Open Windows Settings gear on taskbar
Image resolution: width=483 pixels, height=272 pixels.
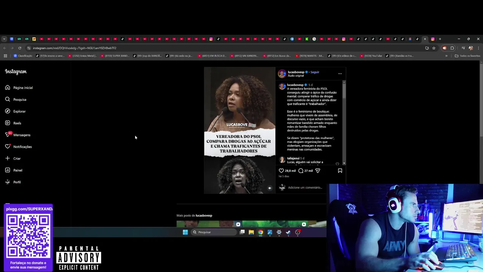[x=279, y=232]
